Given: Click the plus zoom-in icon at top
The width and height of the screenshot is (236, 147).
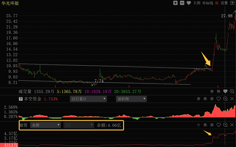Looking at the screenshot, I should (x=176, y=3).
